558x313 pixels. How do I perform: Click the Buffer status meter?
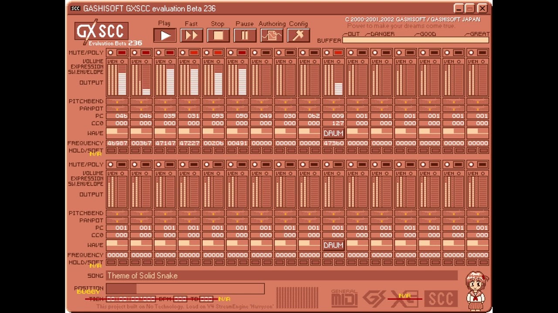tap(416, 40)
